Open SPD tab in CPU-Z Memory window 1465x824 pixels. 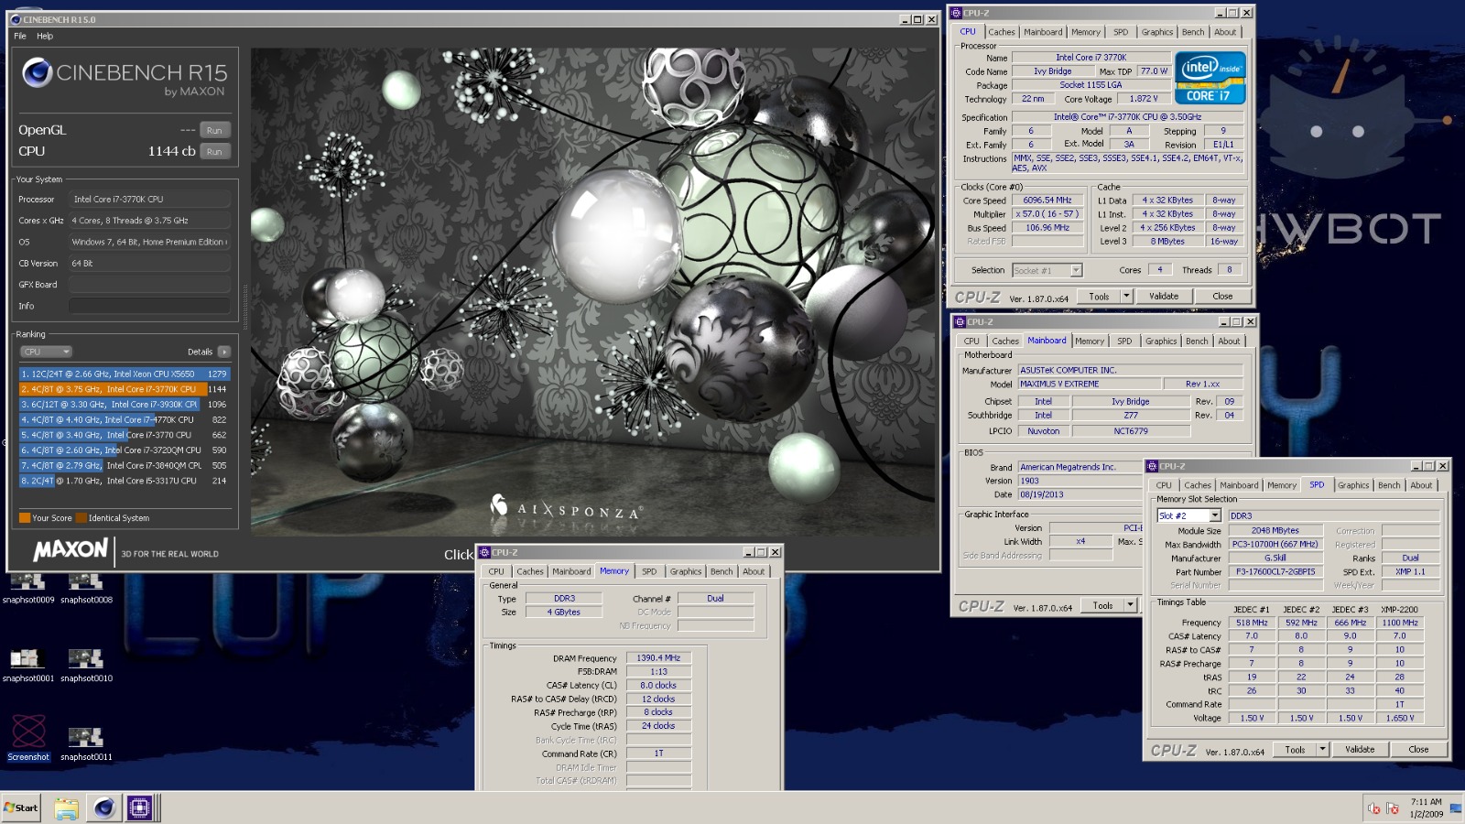pos(649,571)
